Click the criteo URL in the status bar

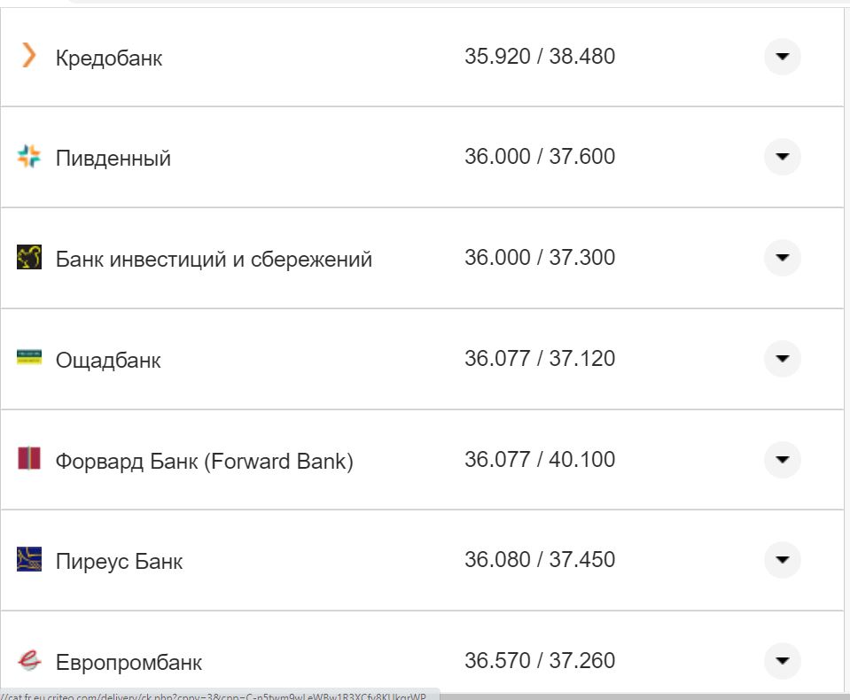[213, 696]
